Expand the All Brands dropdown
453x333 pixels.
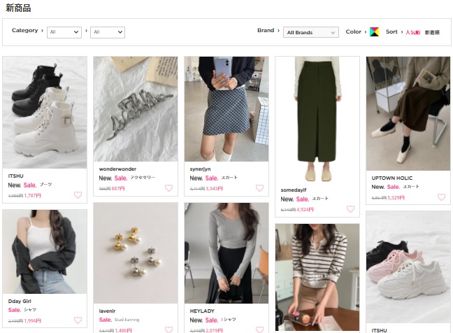[311, 32]
